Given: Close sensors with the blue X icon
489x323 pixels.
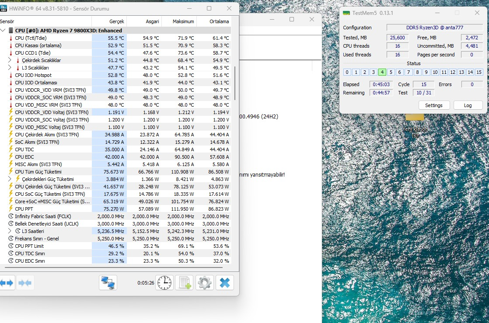Looking at the screenshot, I should pyautogui.click(x=224, y=283).
